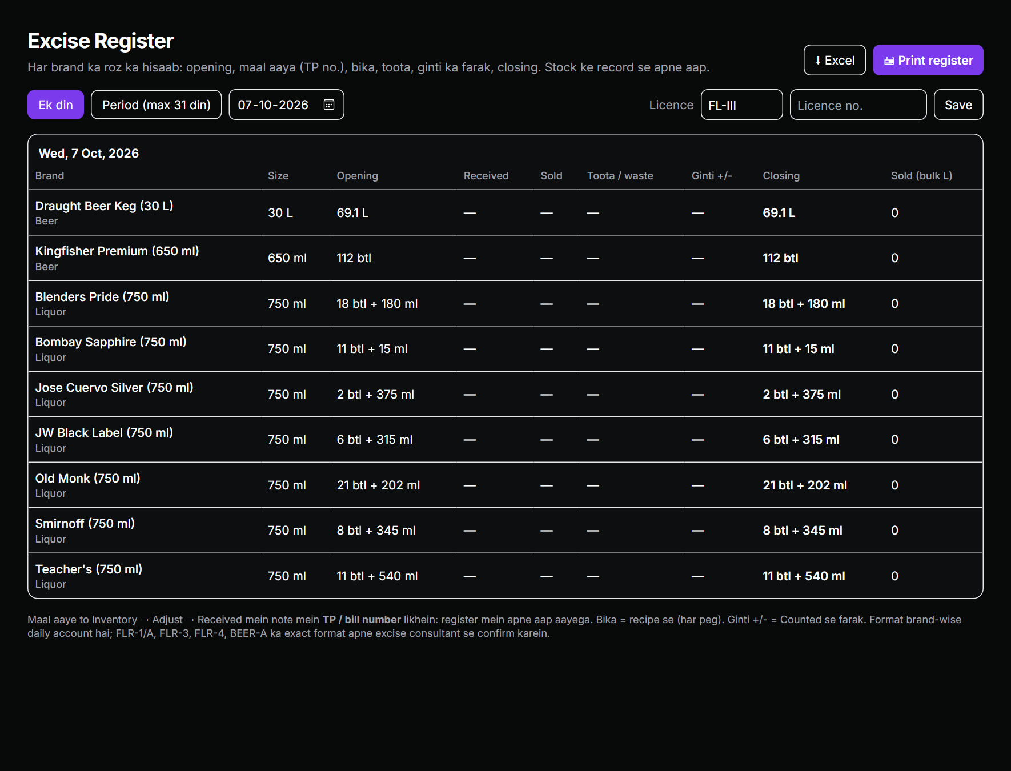Switch to Period (max 31 din) tab
Viewport: 1011px width, 771px height.
(x=157, y=105)
